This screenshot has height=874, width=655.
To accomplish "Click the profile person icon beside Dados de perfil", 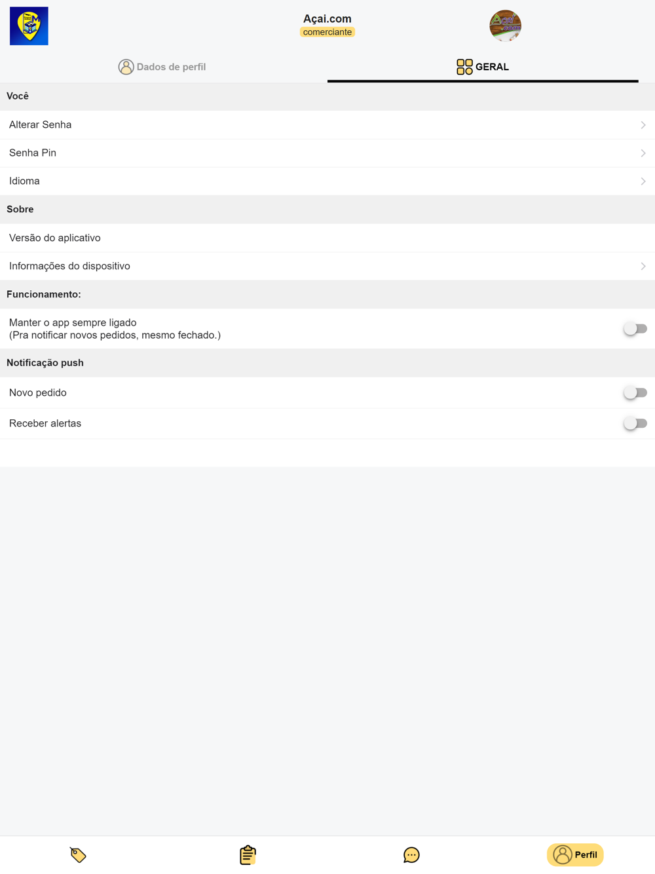I will coord(126,67).
